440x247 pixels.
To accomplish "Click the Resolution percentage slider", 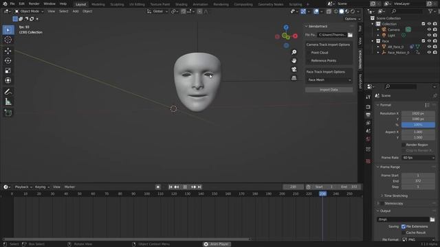I will click(x=418, y=125).
